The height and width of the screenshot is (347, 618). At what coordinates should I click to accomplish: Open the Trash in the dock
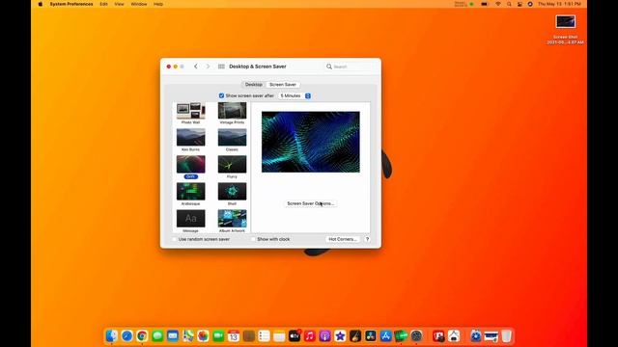(506, 336)
